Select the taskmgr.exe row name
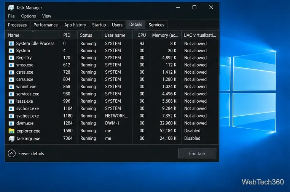Viewport: 290px width, 192px height. click(28, 139)
